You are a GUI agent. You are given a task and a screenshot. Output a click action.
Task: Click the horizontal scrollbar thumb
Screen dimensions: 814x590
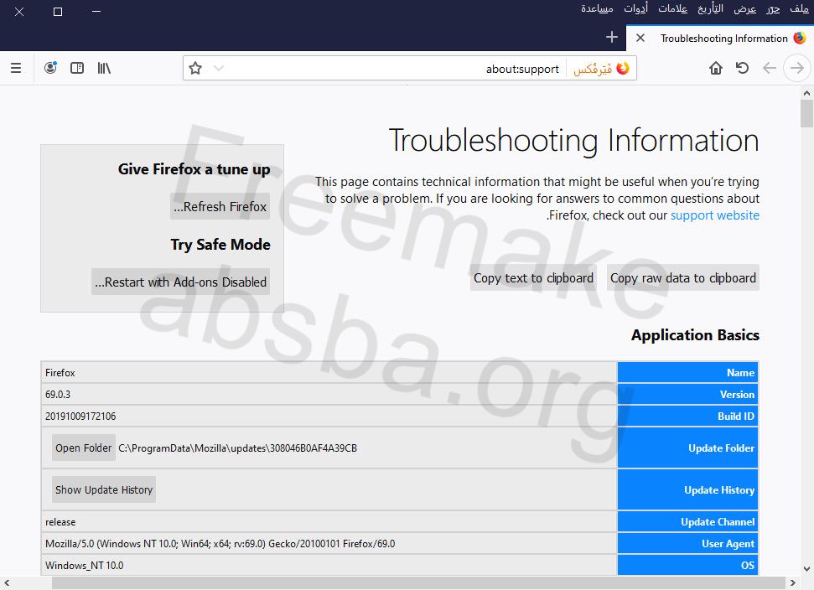click(418, 583)
